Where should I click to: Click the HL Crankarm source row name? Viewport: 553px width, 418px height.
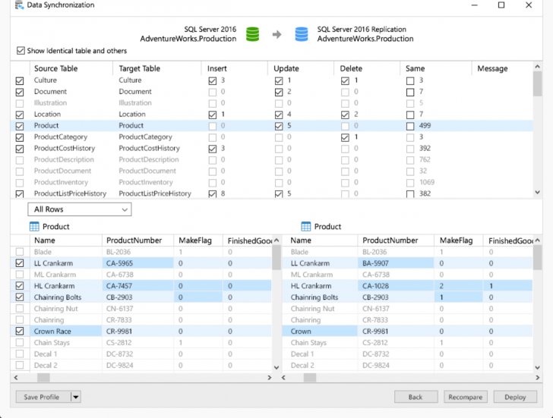55,285
